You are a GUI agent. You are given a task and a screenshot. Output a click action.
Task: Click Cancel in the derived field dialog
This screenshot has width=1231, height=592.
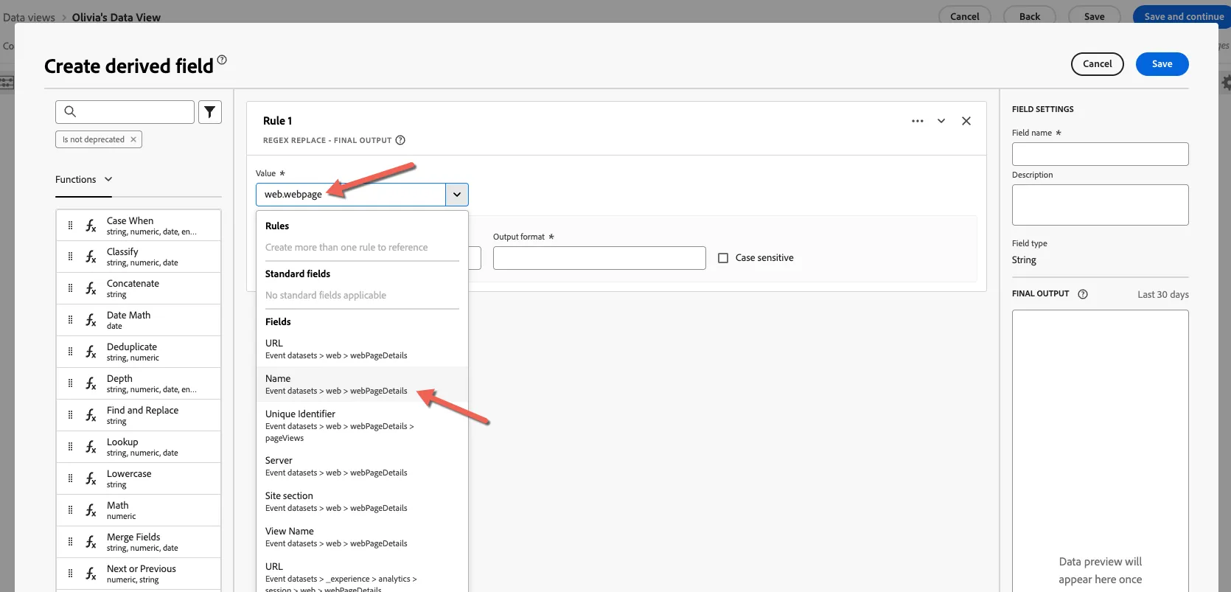click(x=1097, y=64)
